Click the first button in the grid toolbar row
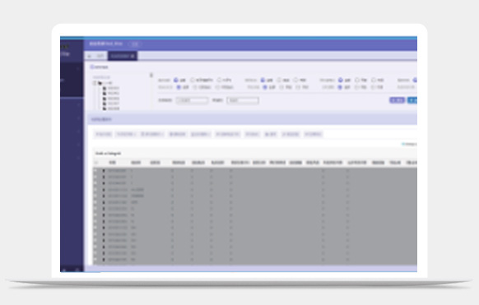The height and width of the screenshot is (305, 479). (103, 134)
